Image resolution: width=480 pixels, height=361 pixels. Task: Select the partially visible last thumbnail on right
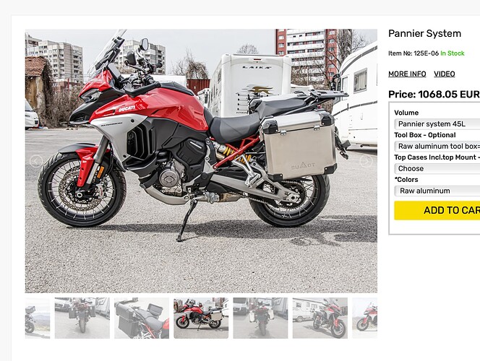(364, 318)
